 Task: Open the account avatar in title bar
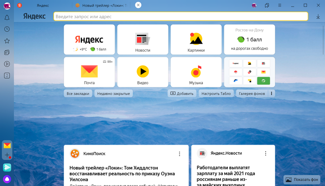click(254, 6)
